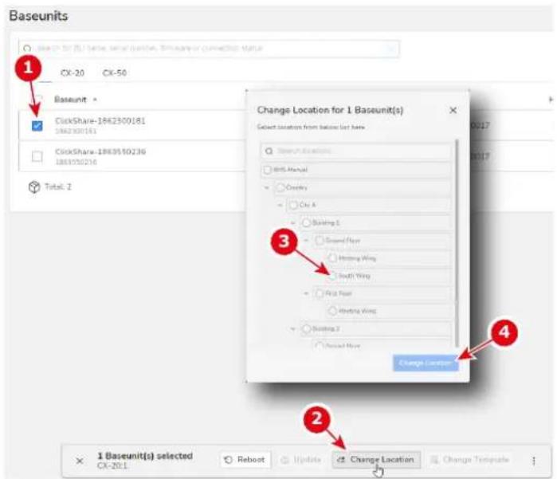Select the Ground Floor radio button
This screenshot has width=557, height=479.
point(320,241)
